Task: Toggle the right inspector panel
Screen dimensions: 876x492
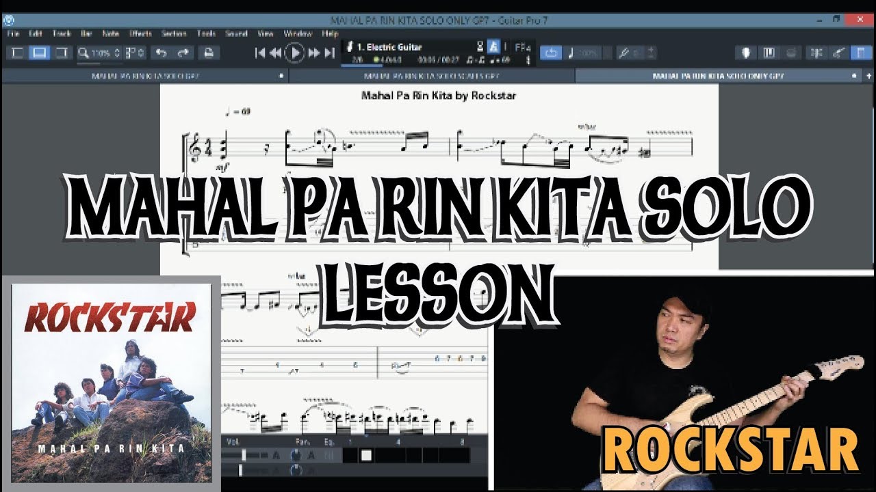Action: tap(62, 53)
